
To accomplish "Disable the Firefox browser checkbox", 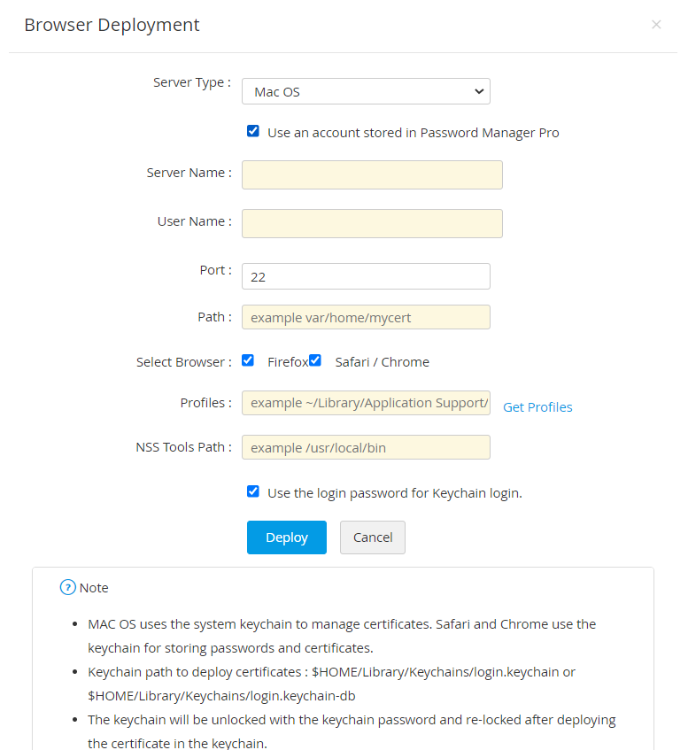I will pos(248,360).
